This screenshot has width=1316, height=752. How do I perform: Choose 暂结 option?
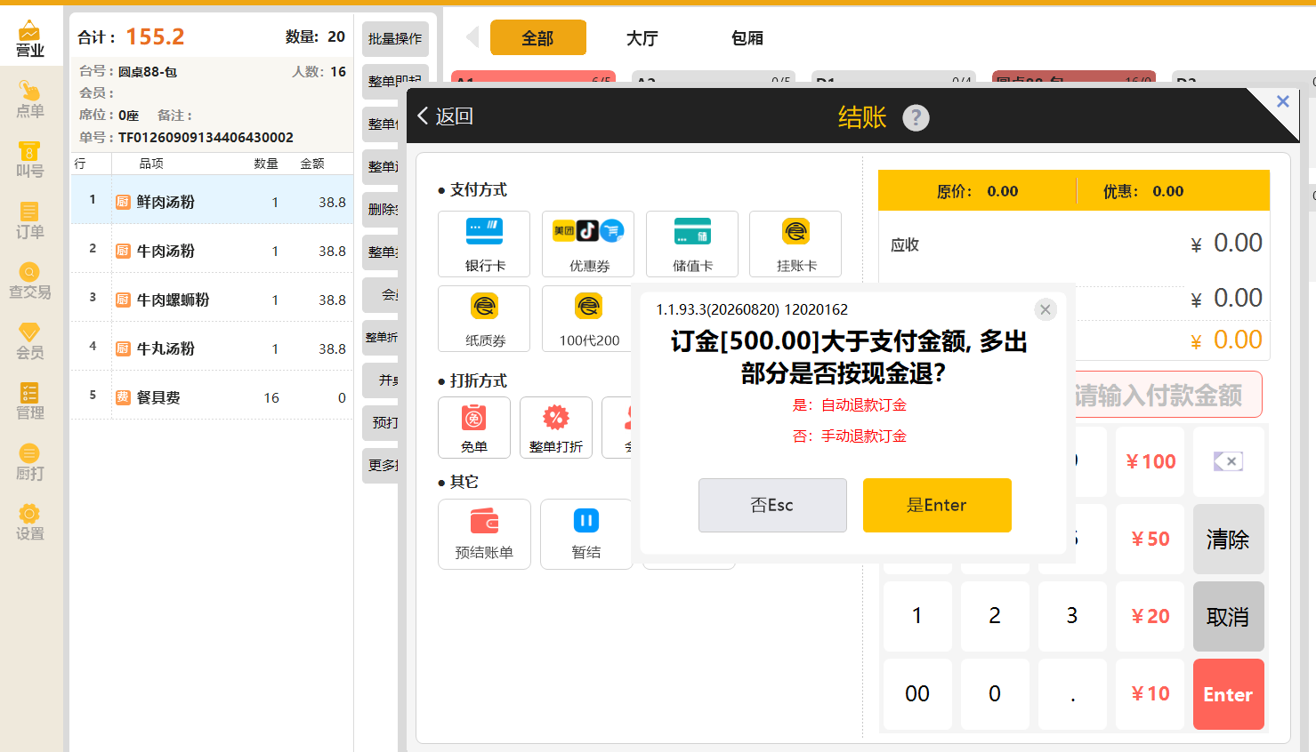(586, 534)
